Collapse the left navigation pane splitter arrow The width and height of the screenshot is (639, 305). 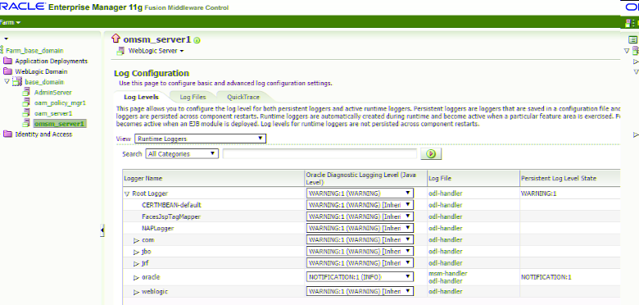(x=102, y=230)
